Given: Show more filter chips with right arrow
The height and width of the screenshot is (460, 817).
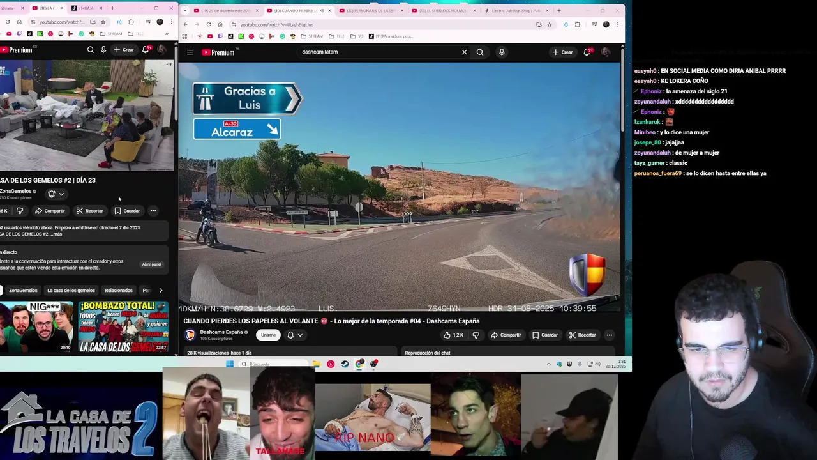Looking at the screenshot, I should 160,291.
